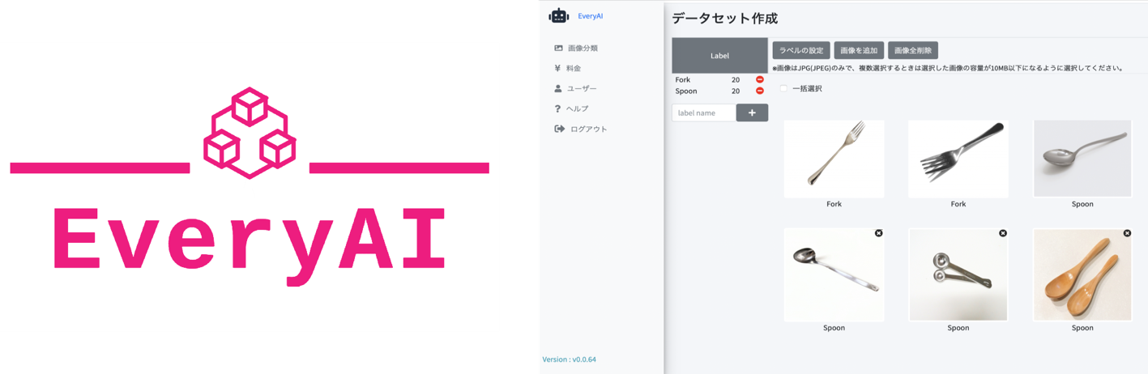Screen dimensions: 1148x374
Task: Remove the Fork label with its red minus icon
Action: (759, 79)
